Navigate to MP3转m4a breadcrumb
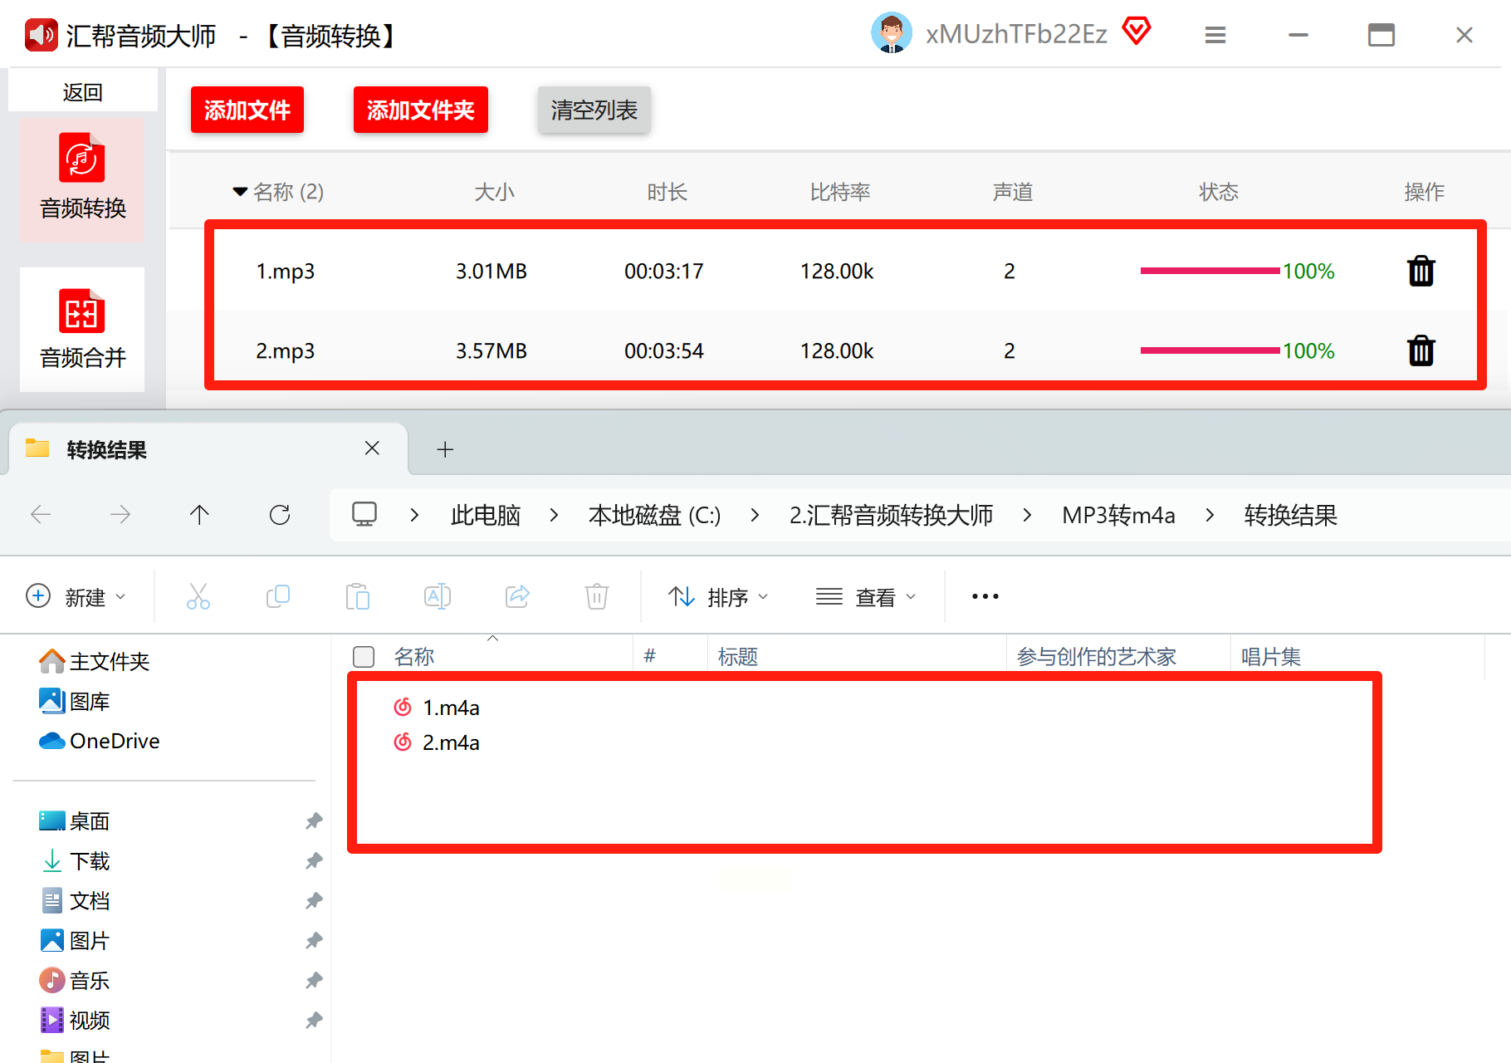 [x=1118, y=515]
